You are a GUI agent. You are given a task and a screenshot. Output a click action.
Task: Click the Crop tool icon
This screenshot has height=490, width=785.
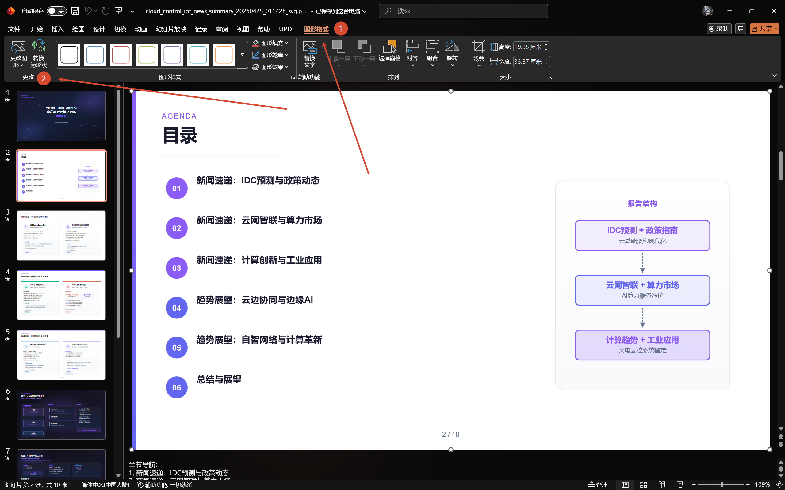click(478, 47)
